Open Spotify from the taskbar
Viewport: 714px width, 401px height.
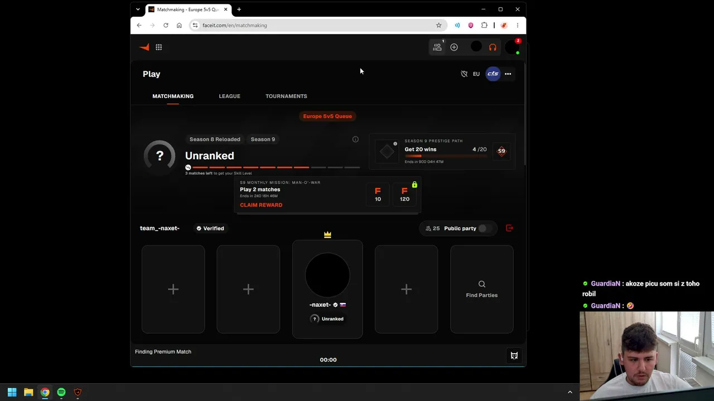click(61, 392)
